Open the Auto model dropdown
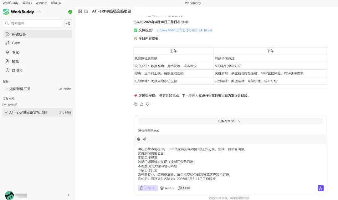Viewport: 338px width, 200px height. (167, 188)
